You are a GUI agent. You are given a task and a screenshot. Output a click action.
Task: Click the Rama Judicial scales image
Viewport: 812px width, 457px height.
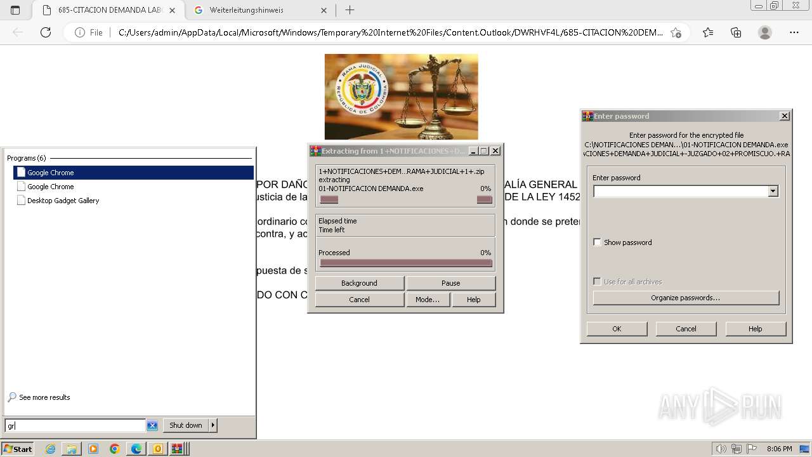pos(402,96)
